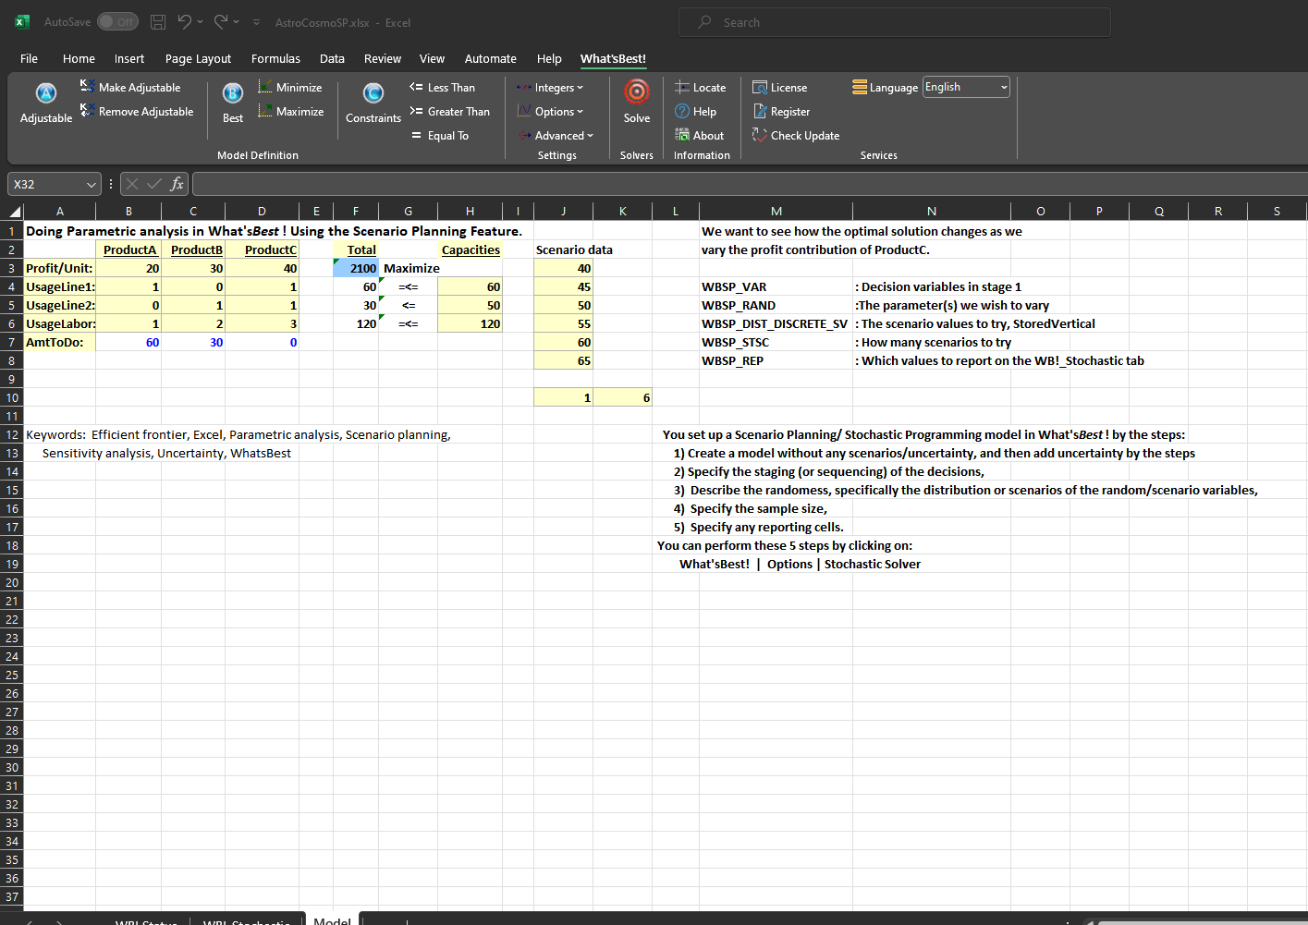Click the formula bar input

pyautogui.click(x=749, y=184)
